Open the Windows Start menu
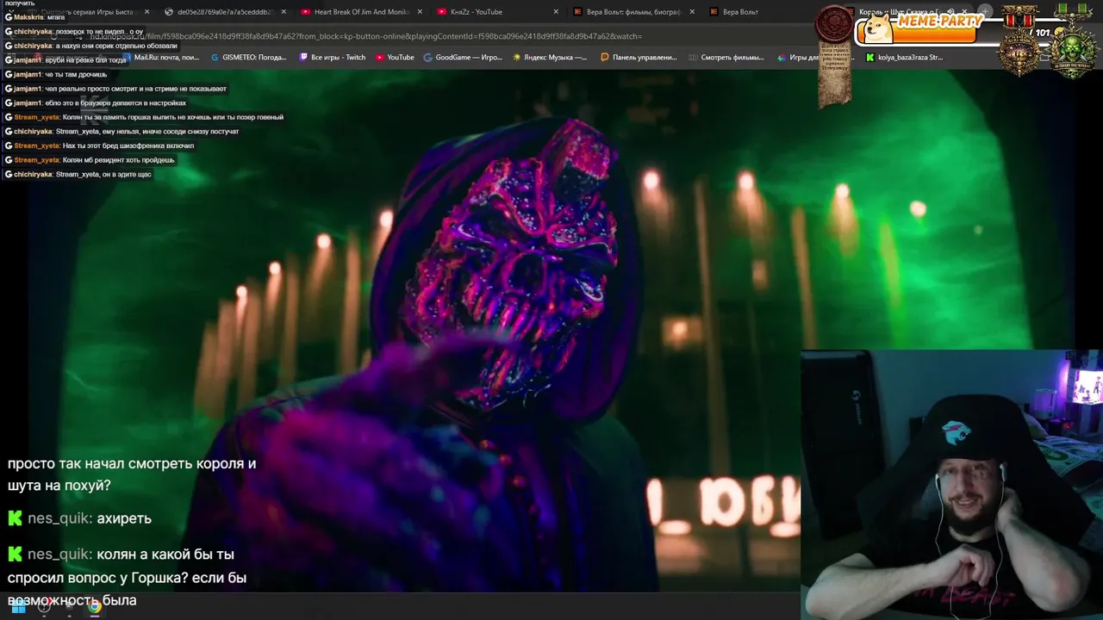The height and width of the screenshot is (620, 1103). tap(18, 606)
